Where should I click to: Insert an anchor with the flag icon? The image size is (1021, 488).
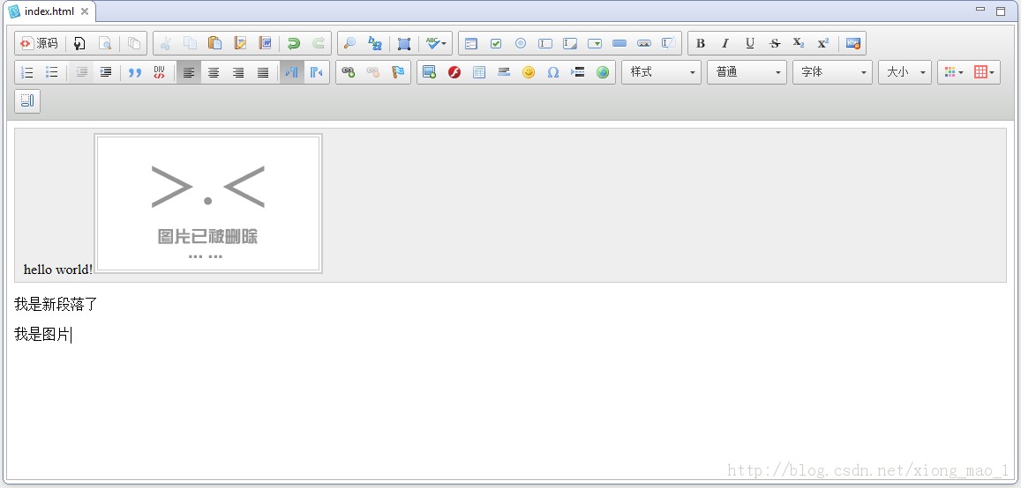(398, 72)
